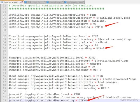Click the '3manager...prefix = manager.' line
Viewport: 140px width, 102px height.
(x=55, y=64)
